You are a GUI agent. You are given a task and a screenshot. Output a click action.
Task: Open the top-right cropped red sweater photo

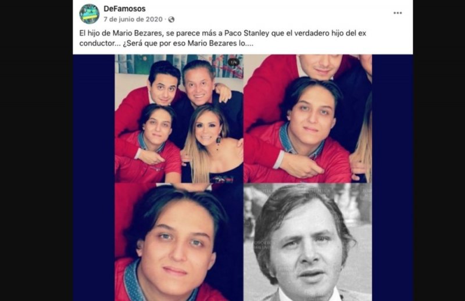pos(308,119)
